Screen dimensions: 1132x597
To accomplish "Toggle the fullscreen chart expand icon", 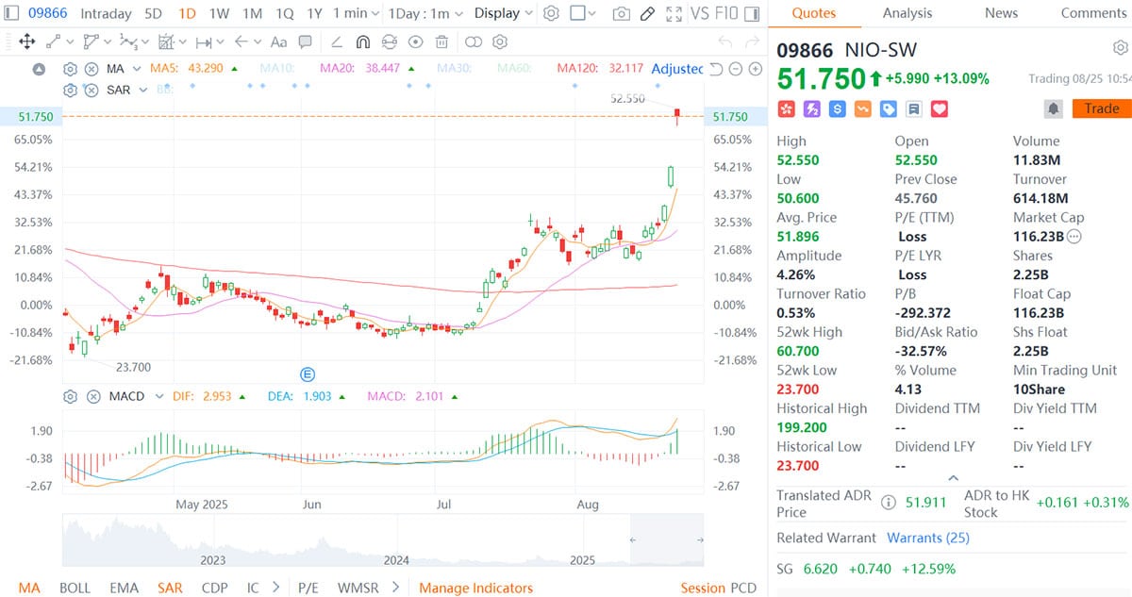I will pos(673,13).
